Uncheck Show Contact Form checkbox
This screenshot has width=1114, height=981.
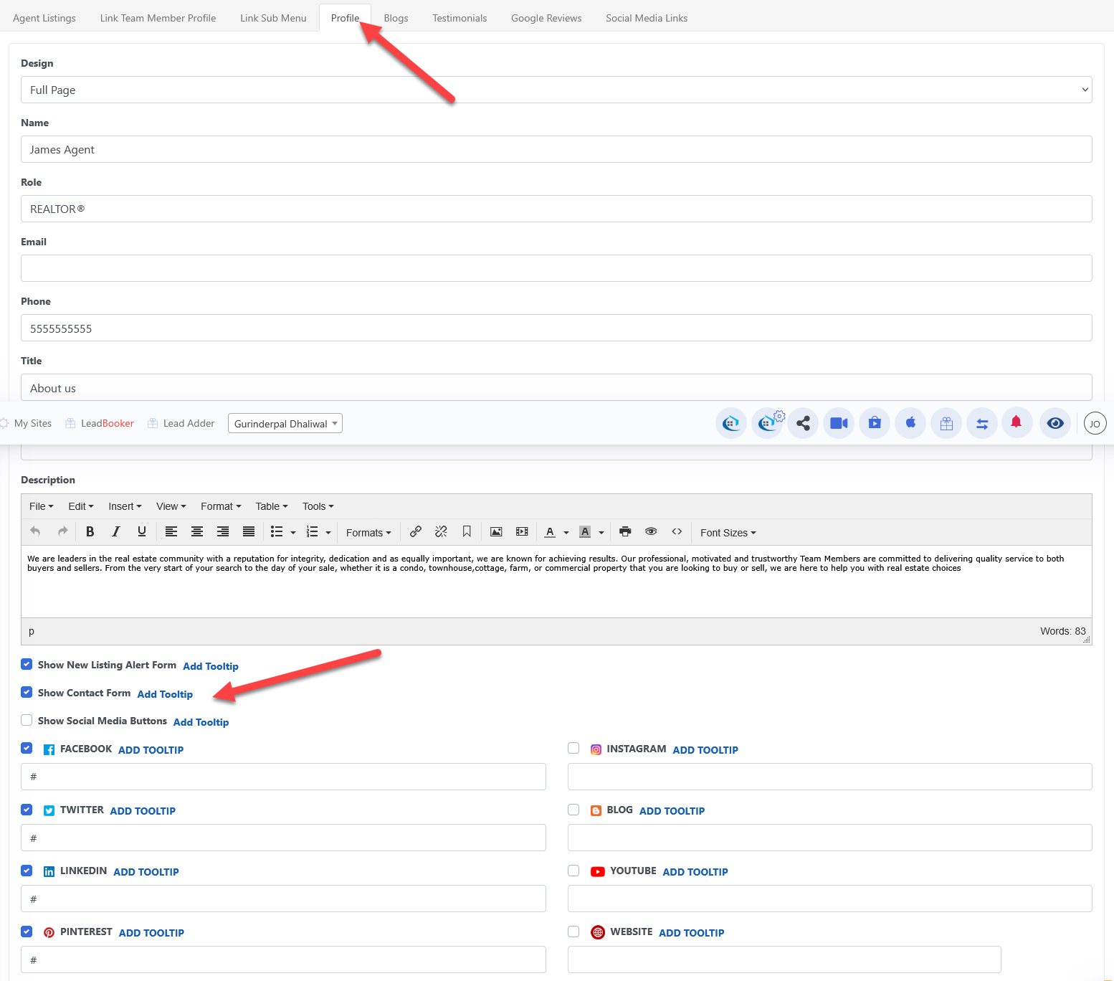[27, 692]
